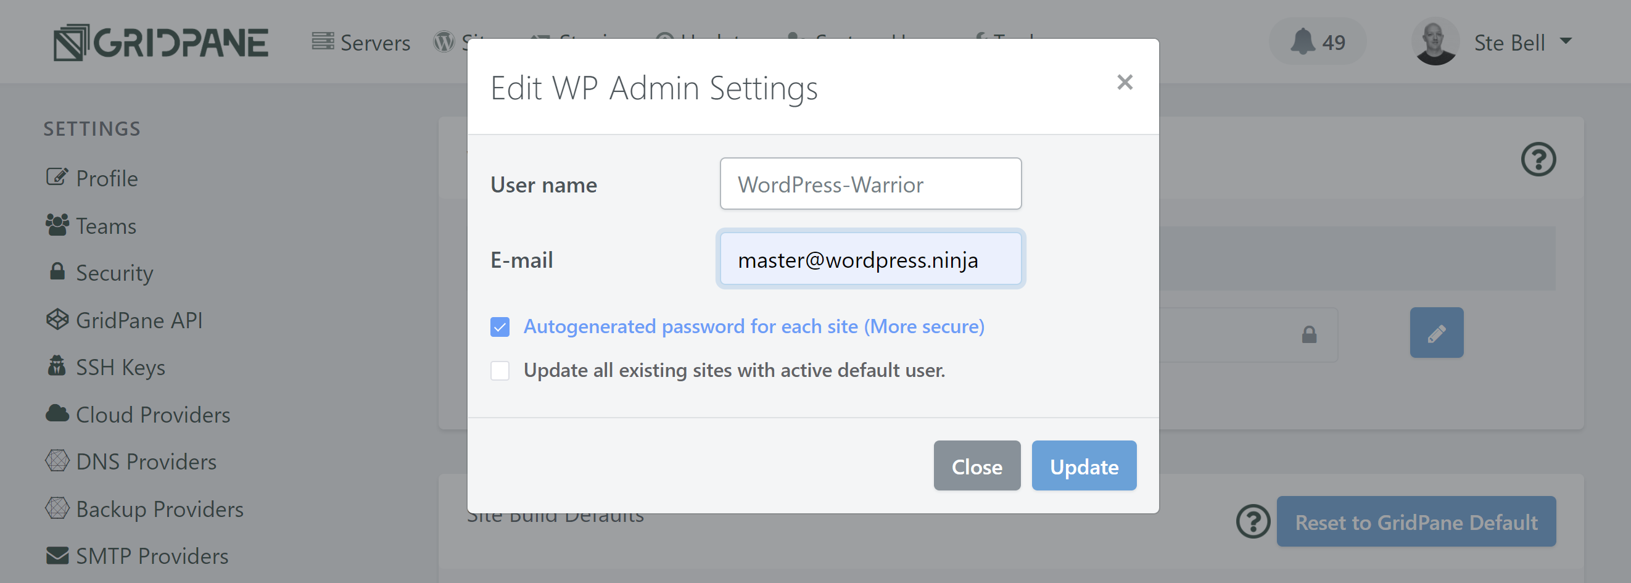1631x583 pixels.
Task: Click the Backup Providers icon
Action: pos(57,508)
